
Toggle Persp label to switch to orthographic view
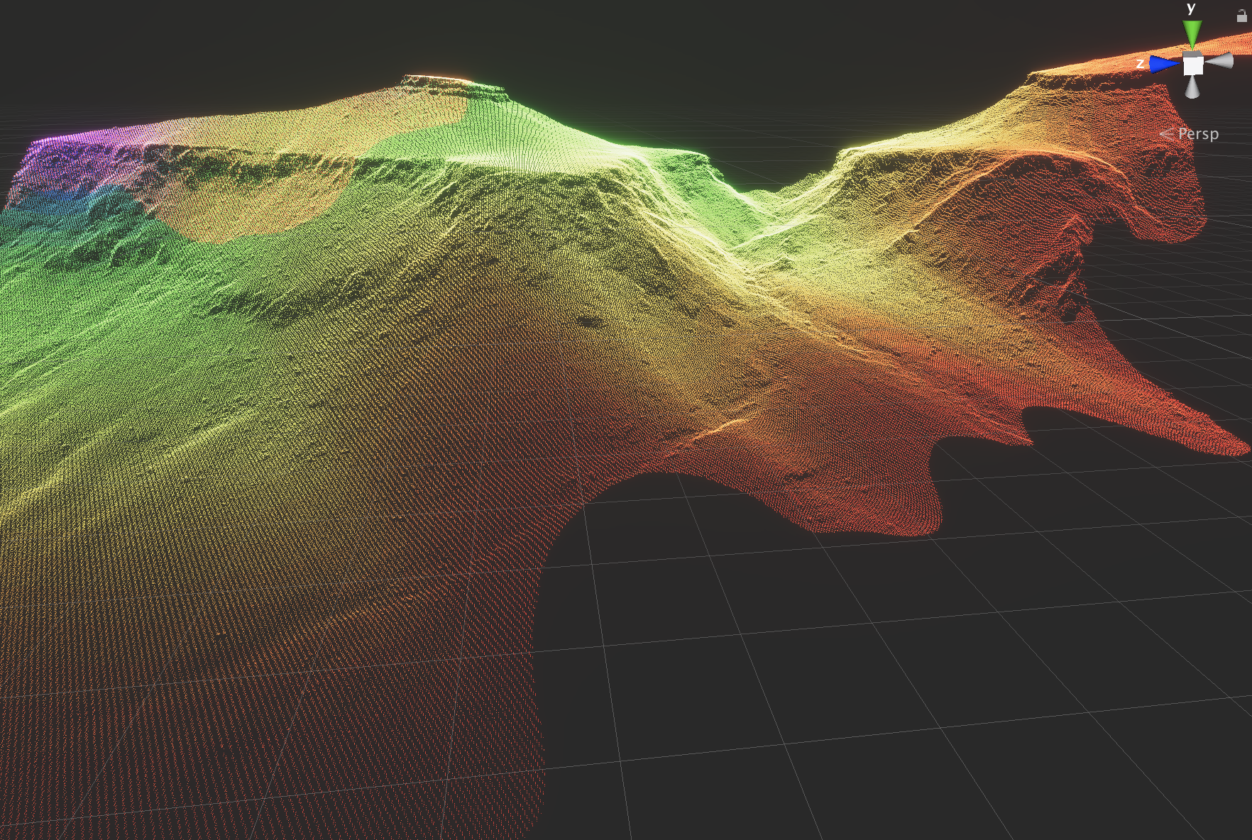click(1199, 133)
